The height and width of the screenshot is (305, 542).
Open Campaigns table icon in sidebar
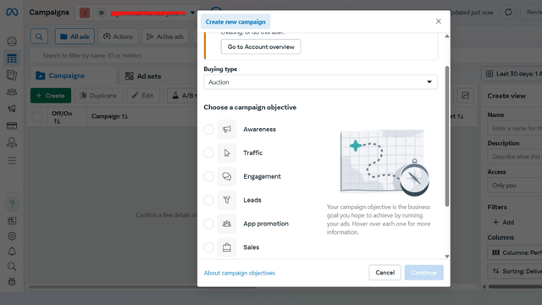pos(12,58)
